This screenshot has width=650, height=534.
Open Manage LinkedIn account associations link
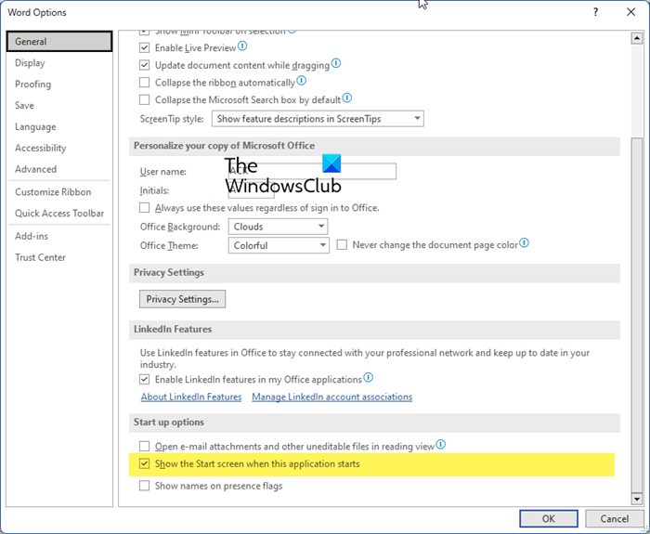[332, 397]
